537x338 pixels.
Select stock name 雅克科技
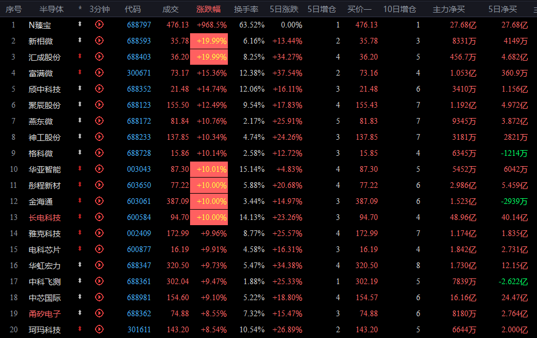tap(45, 234)
